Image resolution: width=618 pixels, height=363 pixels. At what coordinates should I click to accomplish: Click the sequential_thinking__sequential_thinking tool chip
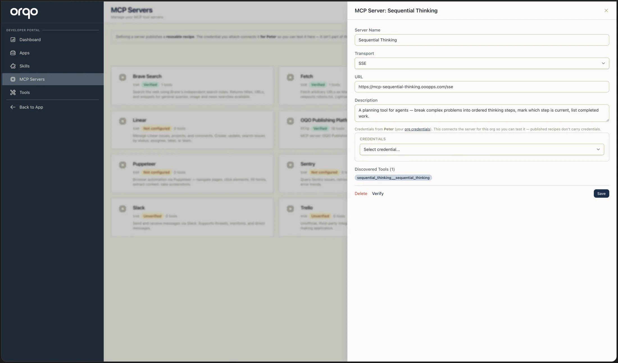[393, 178]
